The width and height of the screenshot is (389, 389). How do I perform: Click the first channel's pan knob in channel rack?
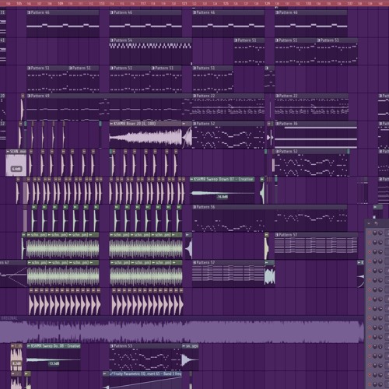(x=375, y=233)
